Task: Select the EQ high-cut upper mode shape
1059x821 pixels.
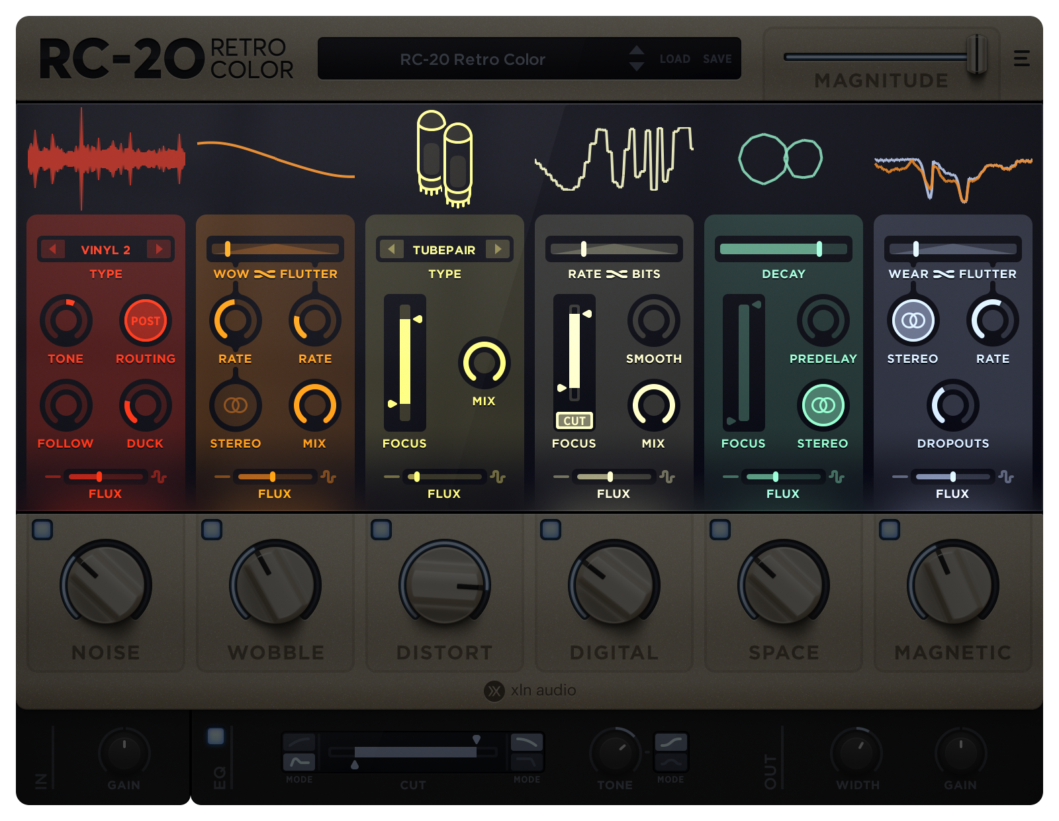Action: (x=527, y=742)
